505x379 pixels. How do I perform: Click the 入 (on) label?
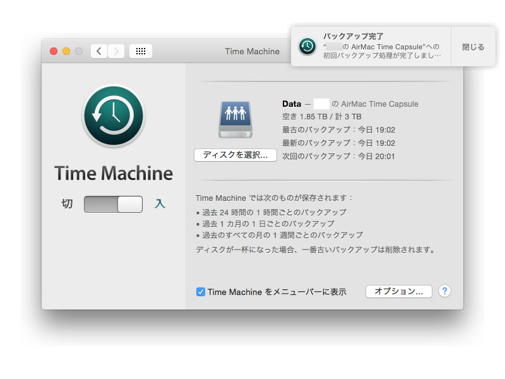coord(160,203)
